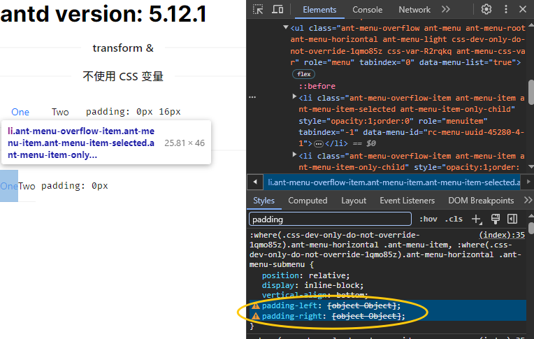Open the Styles pane tab
Viewport: 534px width, 339px height.
tap(264, 201)
